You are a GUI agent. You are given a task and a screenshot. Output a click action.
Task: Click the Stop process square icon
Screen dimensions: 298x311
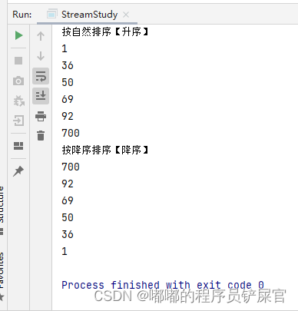pyautogui.click(x=18, y=61)
